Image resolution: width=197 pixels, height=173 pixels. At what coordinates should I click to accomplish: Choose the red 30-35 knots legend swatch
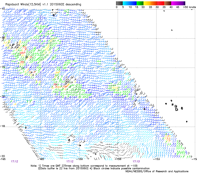[161, 3]
